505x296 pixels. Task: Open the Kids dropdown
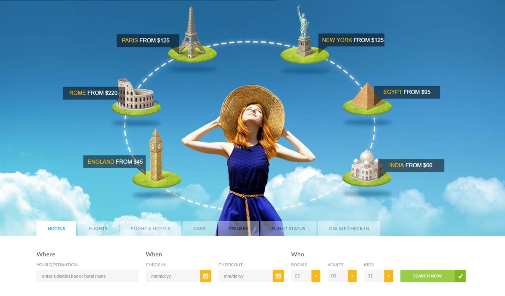tap(388, 276)
